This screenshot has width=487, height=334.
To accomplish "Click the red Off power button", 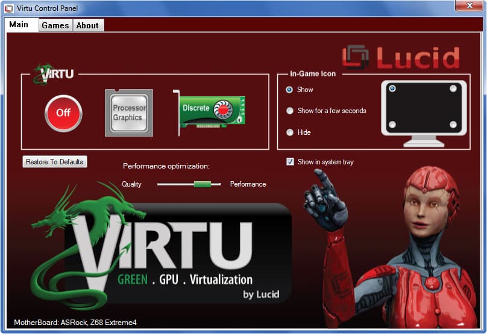I will (x=63, y=113).
